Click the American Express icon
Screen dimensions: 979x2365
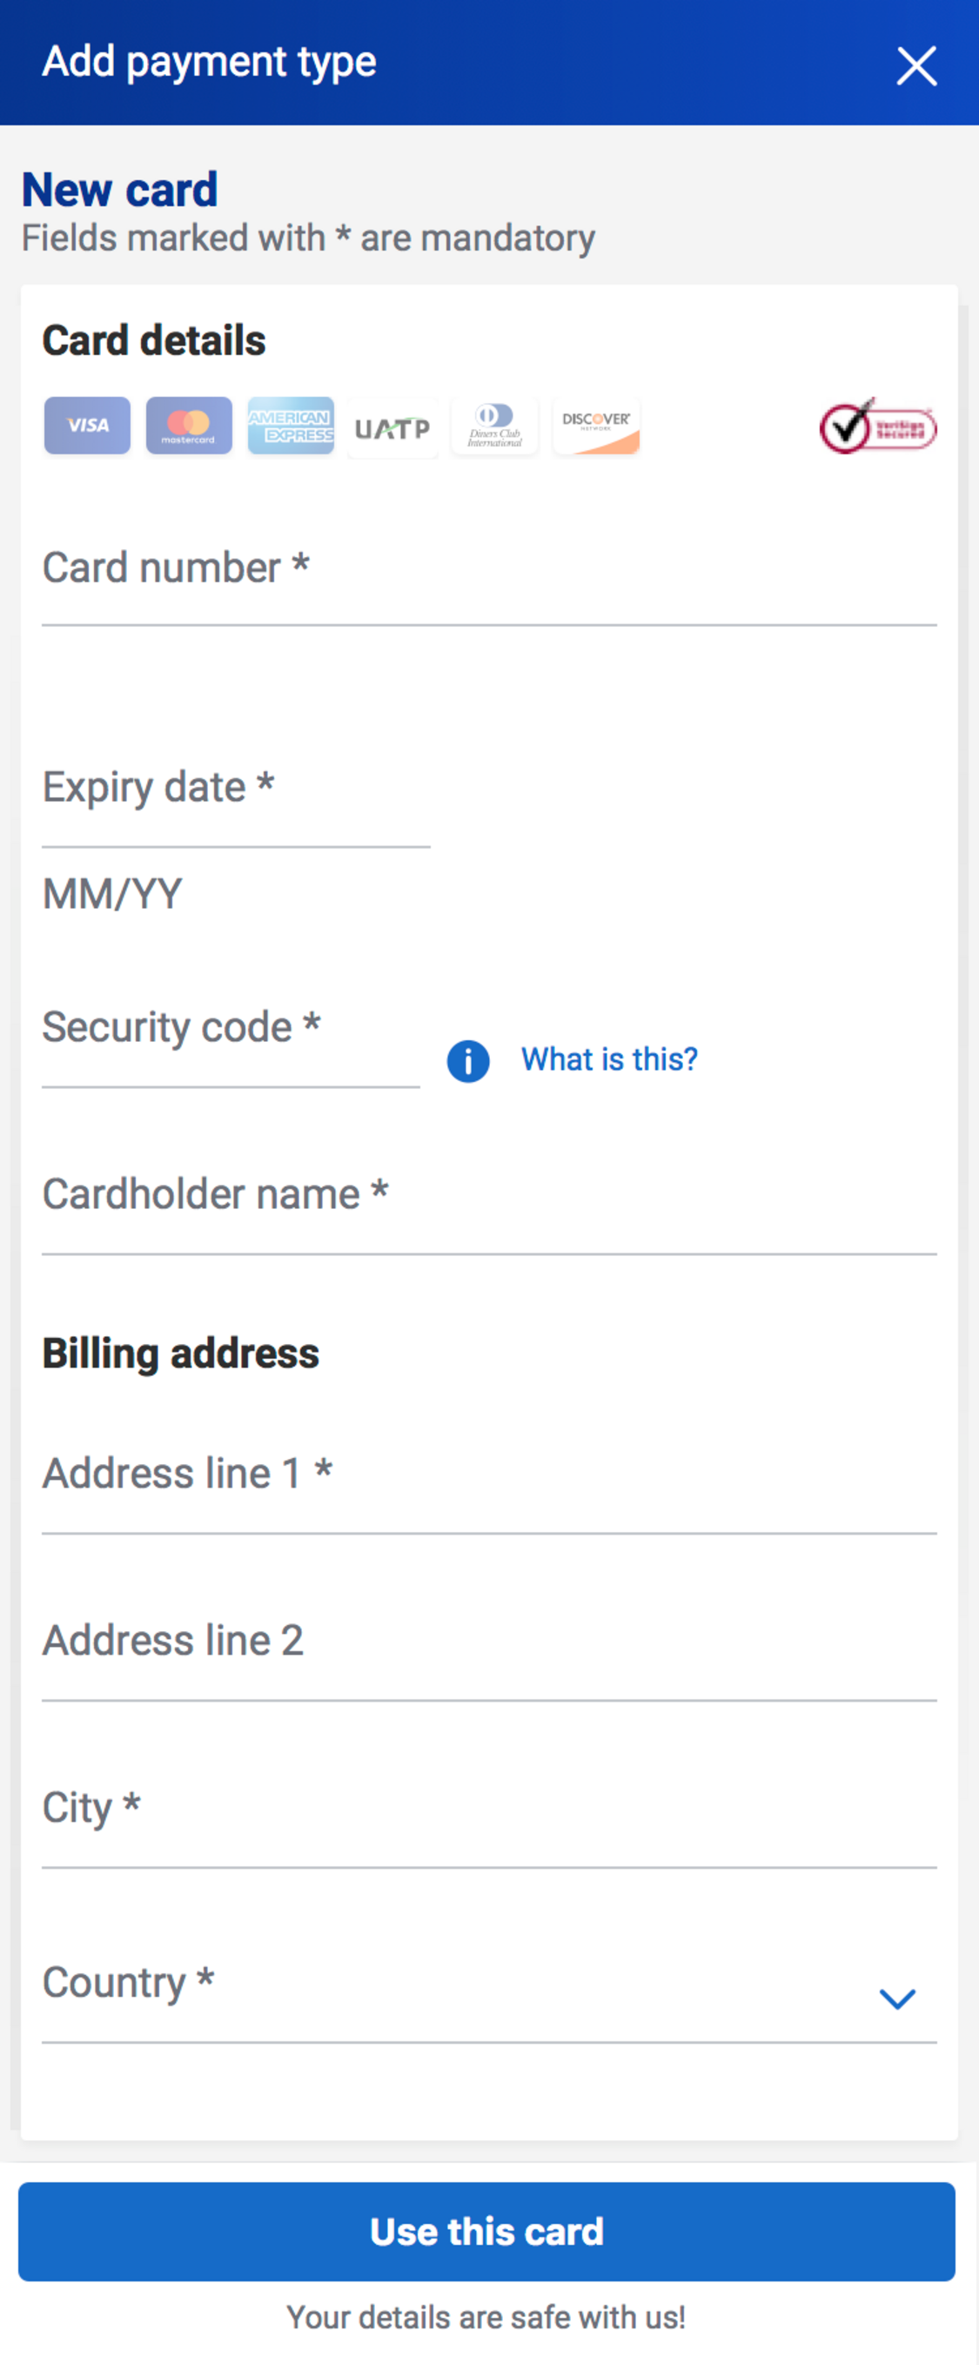[x=291, y=425]
